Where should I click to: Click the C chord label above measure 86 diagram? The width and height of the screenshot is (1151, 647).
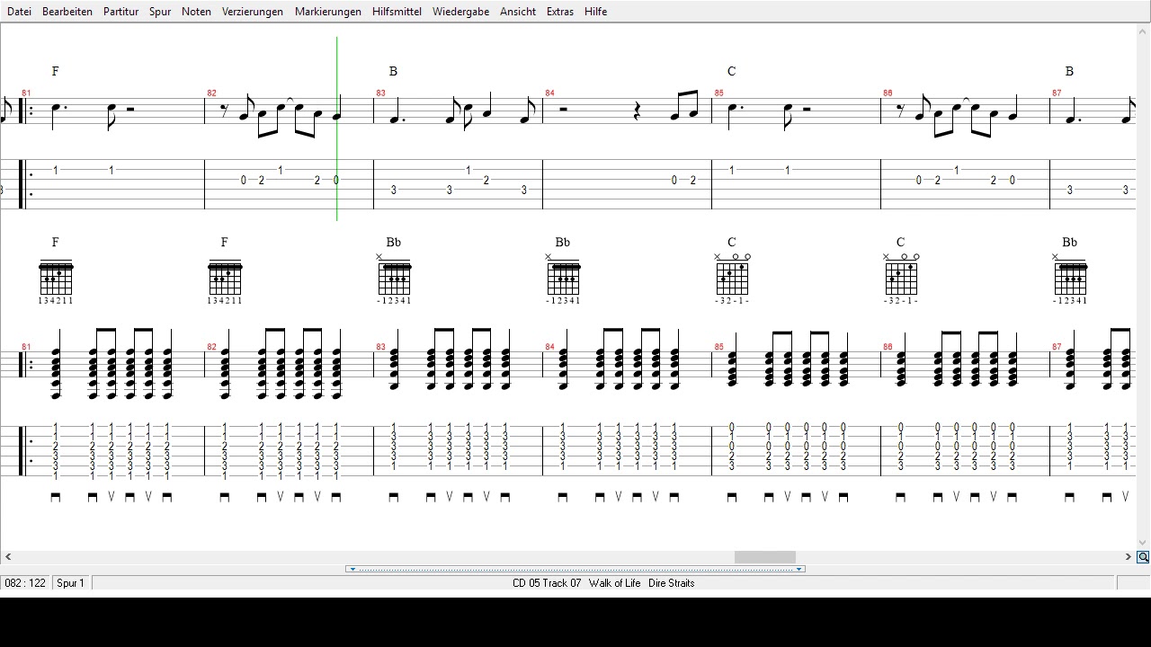click(x=901, y=243)
